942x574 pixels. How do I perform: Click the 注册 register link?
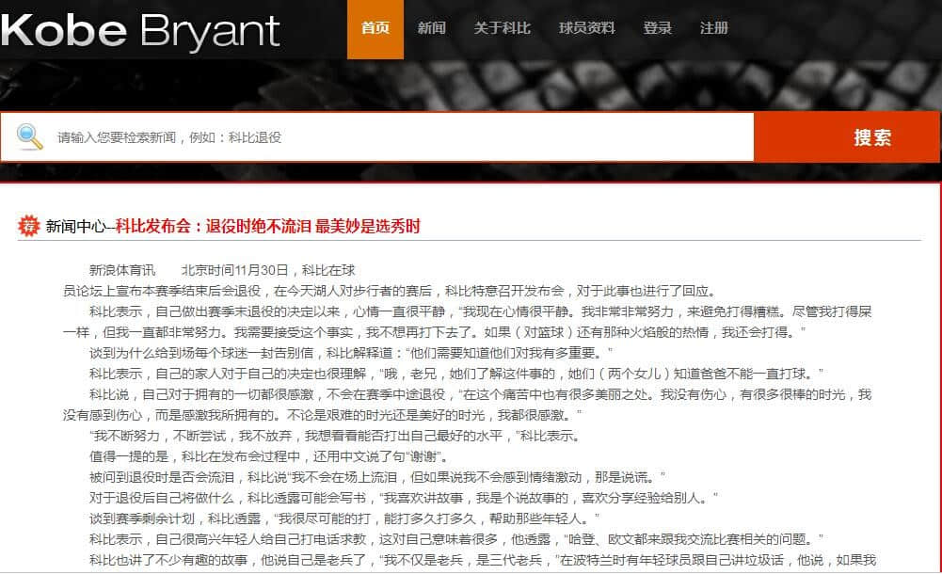click(x=713, y=28)
